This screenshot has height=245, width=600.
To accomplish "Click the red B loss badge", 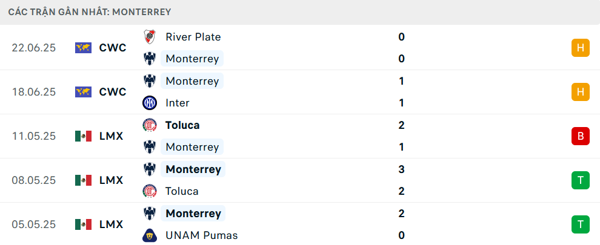I will pyautogui.click(x=581, y=136).
